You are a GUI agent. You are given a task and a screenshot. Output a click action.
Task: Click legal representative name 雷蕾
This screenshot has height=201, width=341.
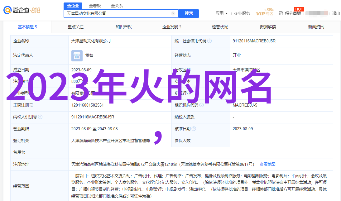pyautogui.click(x=89, y=56)
